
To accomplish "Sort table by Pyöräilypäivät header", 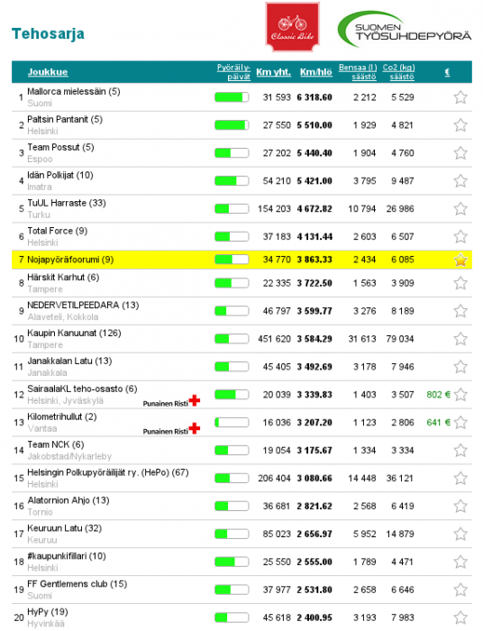I will point(233,72).
